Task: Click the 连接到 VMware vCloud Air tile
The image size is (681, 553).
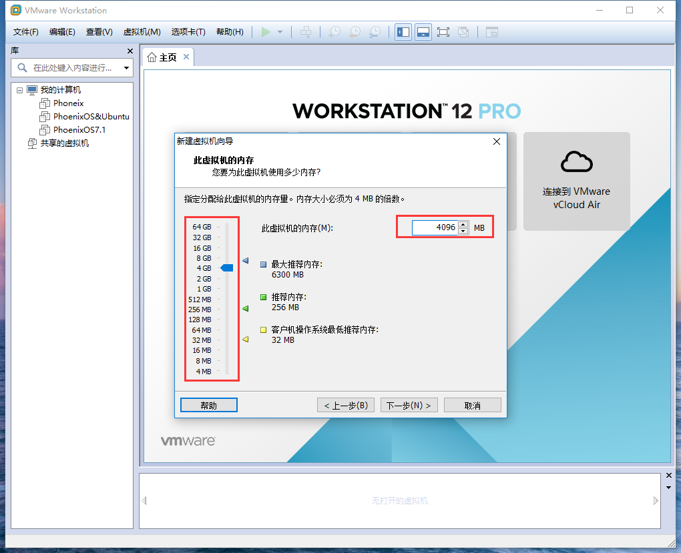Action: pos(576,181)
